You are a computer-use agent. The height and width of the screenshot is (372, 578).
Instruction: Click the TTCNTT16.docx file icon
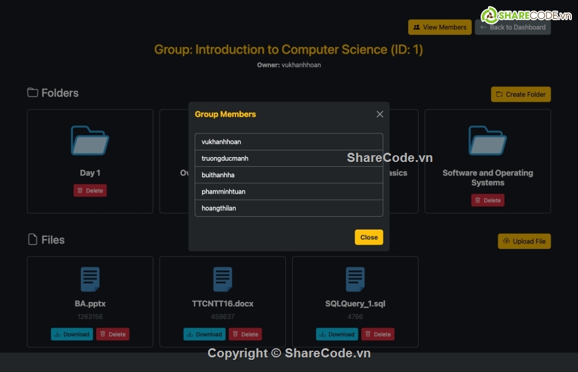[x=223, y=279]
